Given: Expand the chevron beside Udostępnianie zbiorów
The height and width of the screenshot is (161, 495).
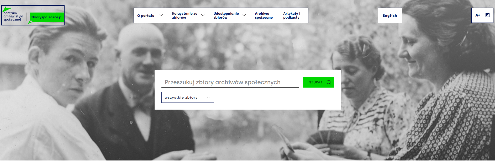Looking at the screenshot, I should pyautogui.click(x=244, y=15).
